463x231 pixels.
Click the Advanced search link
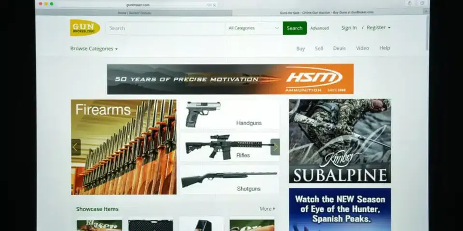[319, 28]
